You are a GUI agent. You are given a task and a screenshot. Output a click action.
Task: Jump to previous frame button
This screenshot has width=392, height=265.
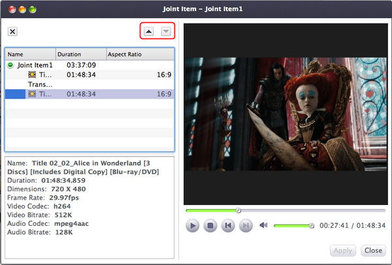point(228,226)
